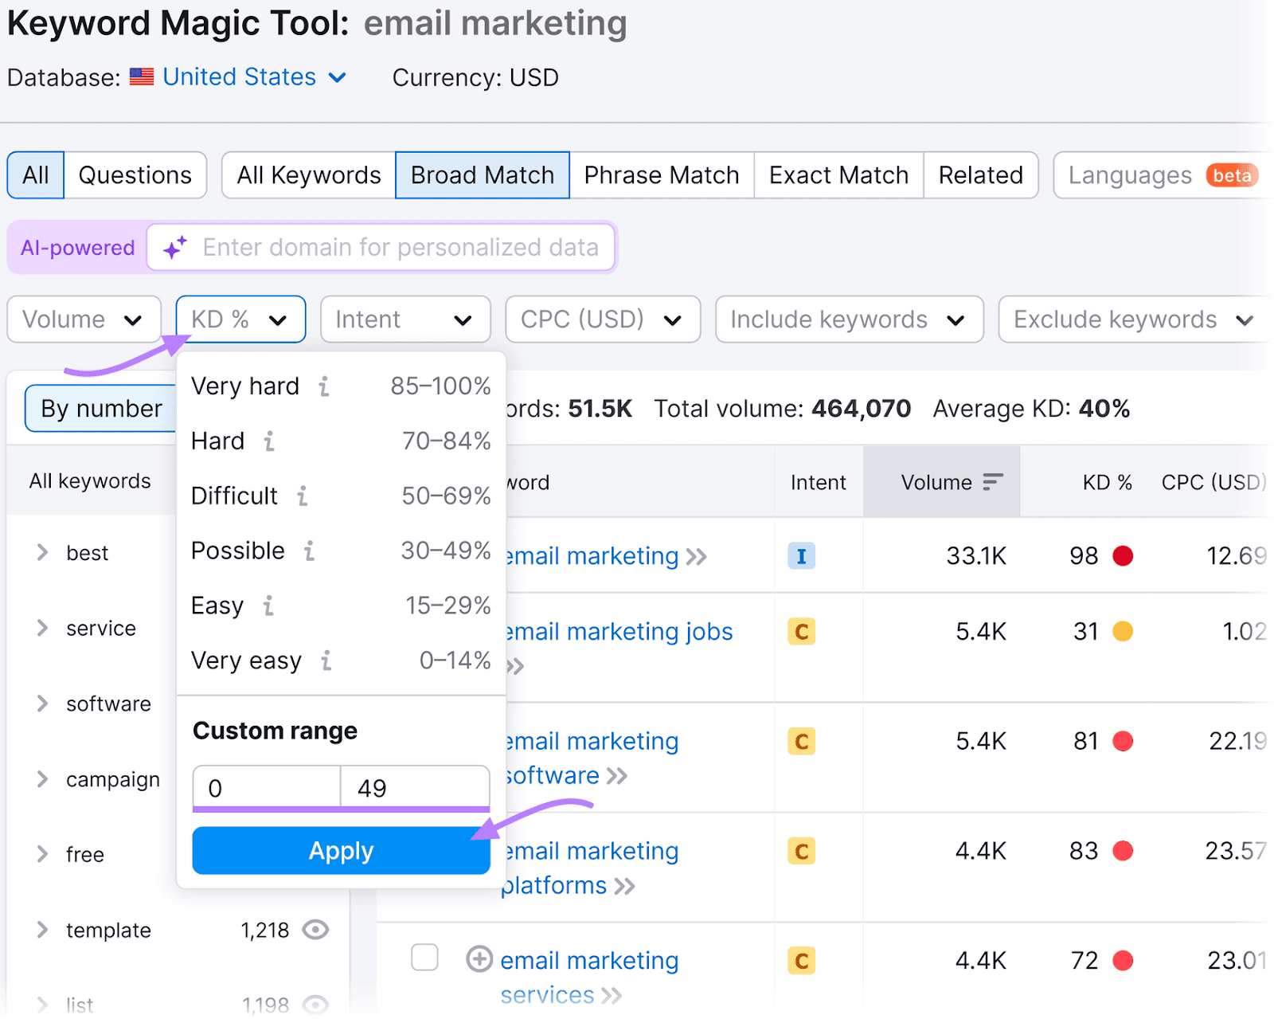Select the Questions tab
This screenshot has width=1274, height=1019.
(135, 175)
